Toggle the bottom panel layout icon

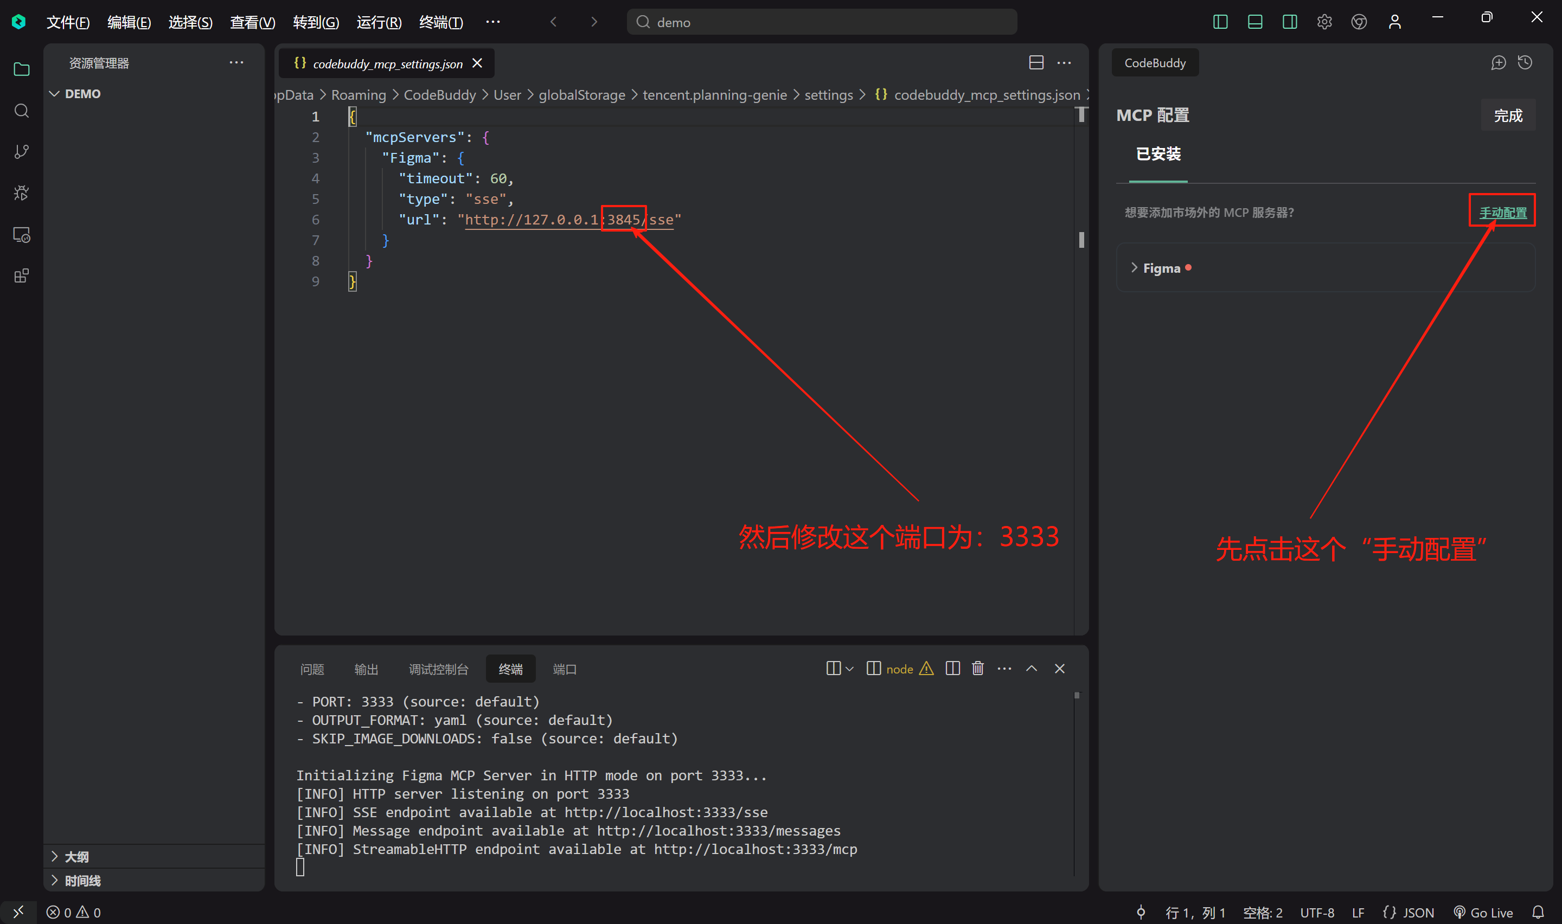(x=1255, y=22)
